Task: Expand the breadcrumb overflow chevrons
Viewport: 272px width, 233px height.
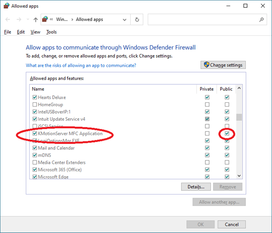Action: point(52,20)
